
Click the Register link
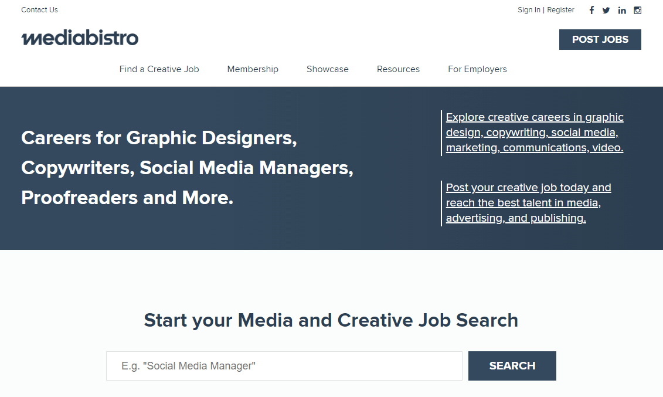click(x=560, y=10)
